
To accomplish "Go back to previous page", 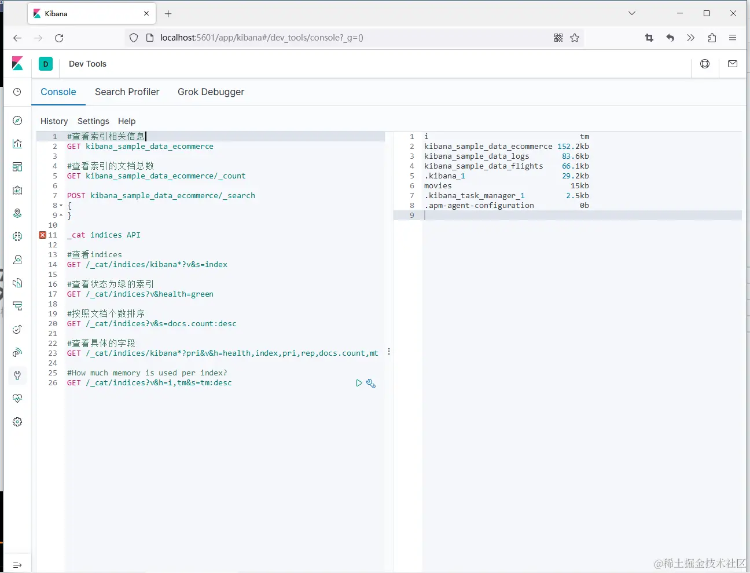I will pos(17,38).
